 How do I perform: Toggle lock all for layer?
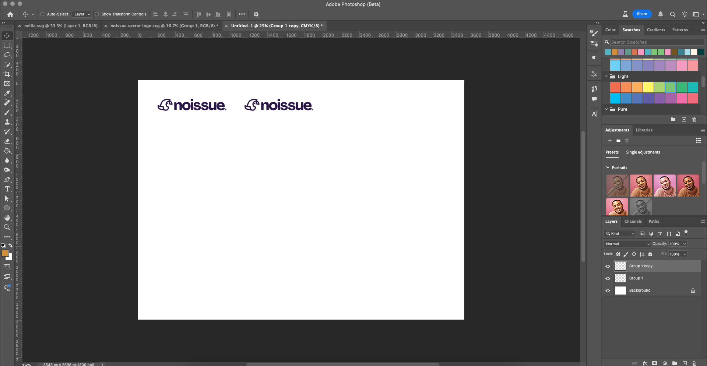[650, 254]
